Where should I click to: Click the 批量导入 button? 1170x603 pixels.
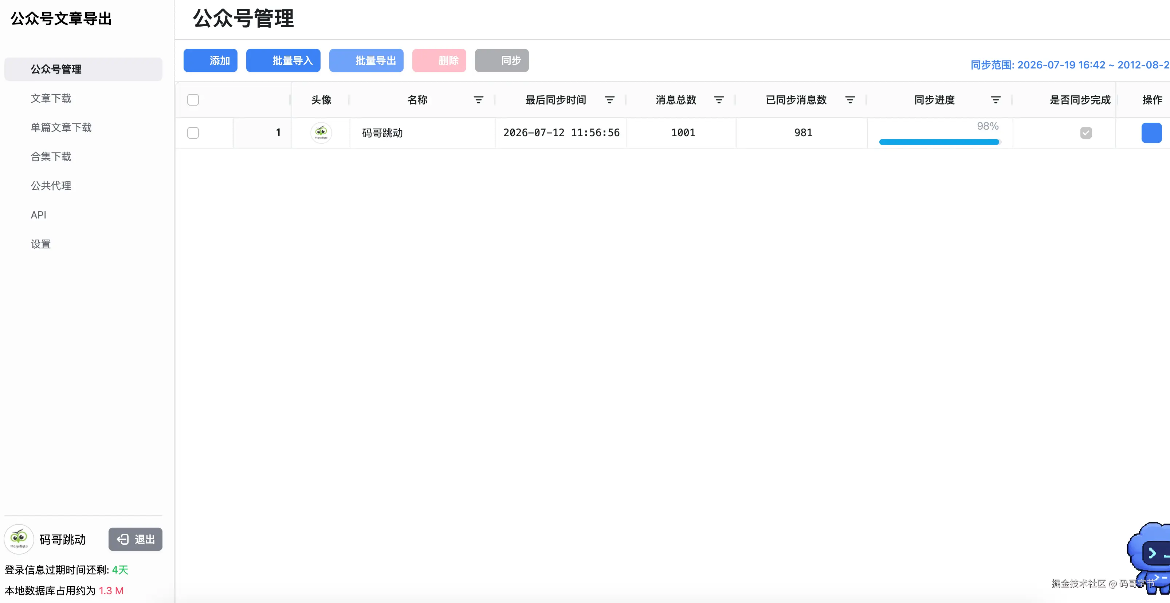[283, 60]
